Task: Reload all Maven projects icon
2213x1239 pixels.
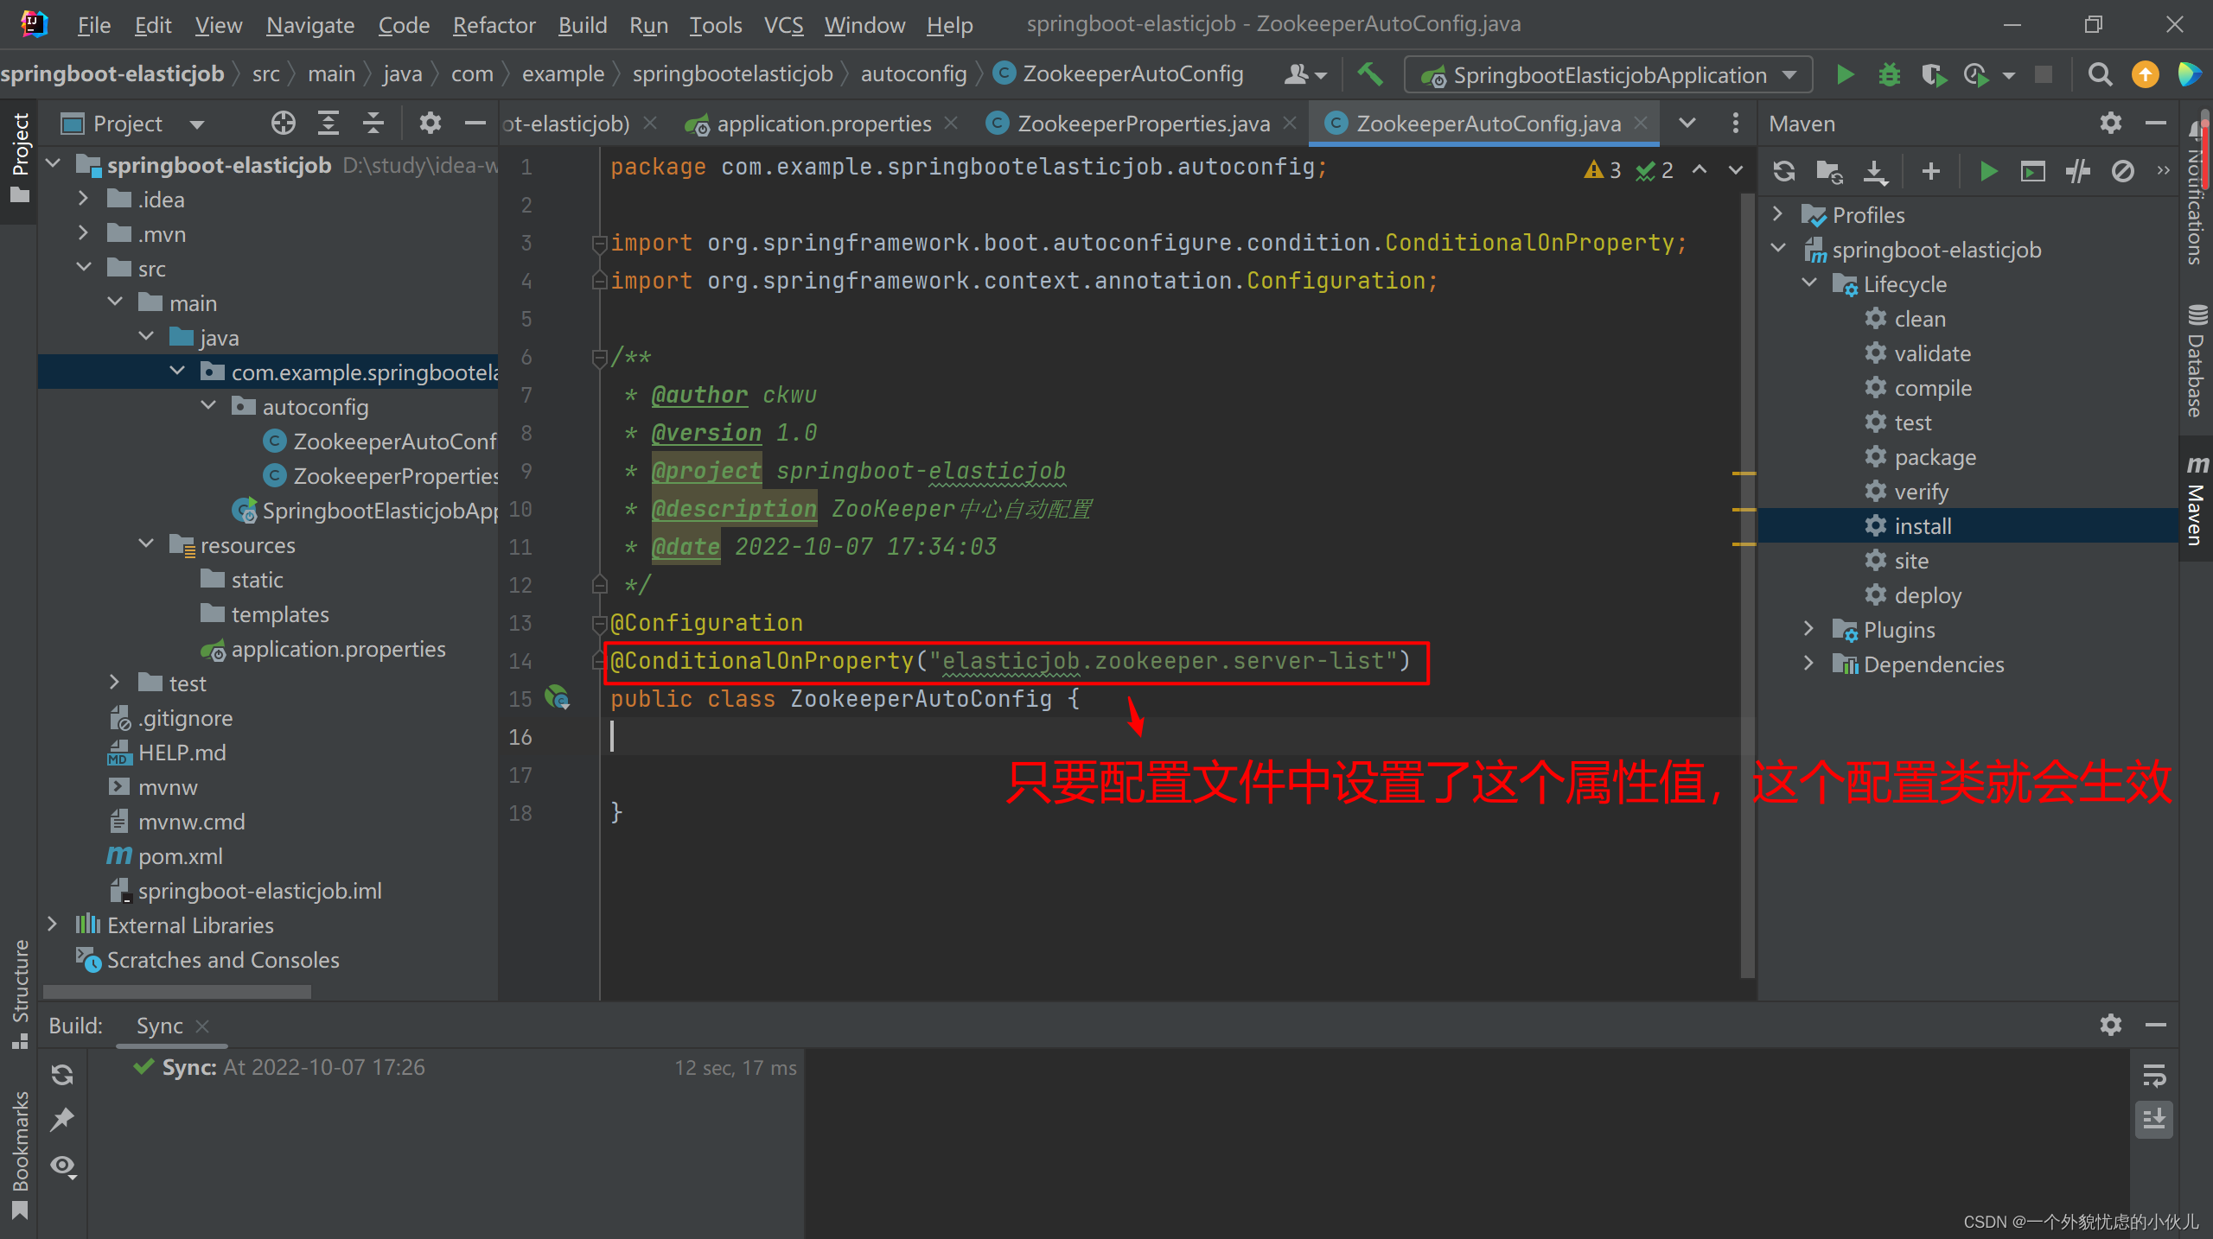Action: click(x=1784, y=171)
